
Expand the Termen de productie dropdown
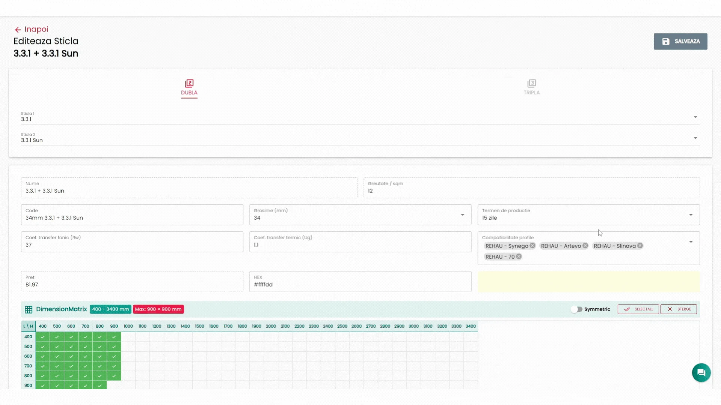click(x=691, y=215)
